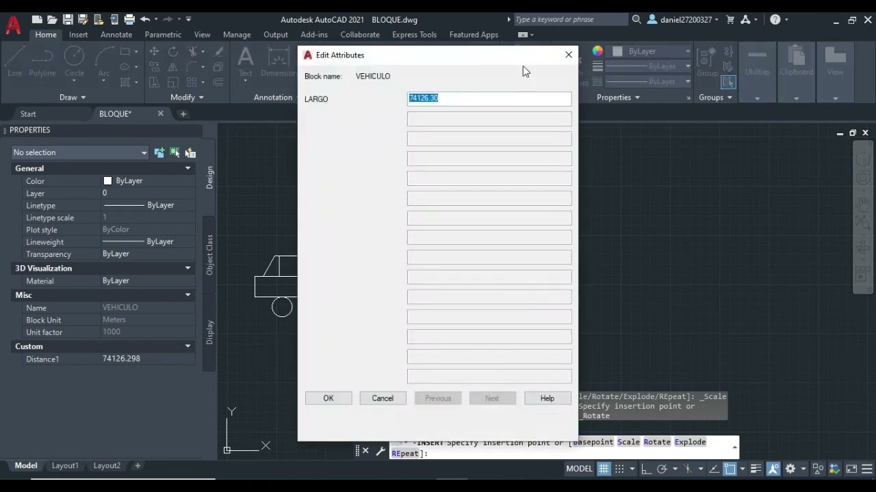Click the LARGO attribute value field

point(489,98)
